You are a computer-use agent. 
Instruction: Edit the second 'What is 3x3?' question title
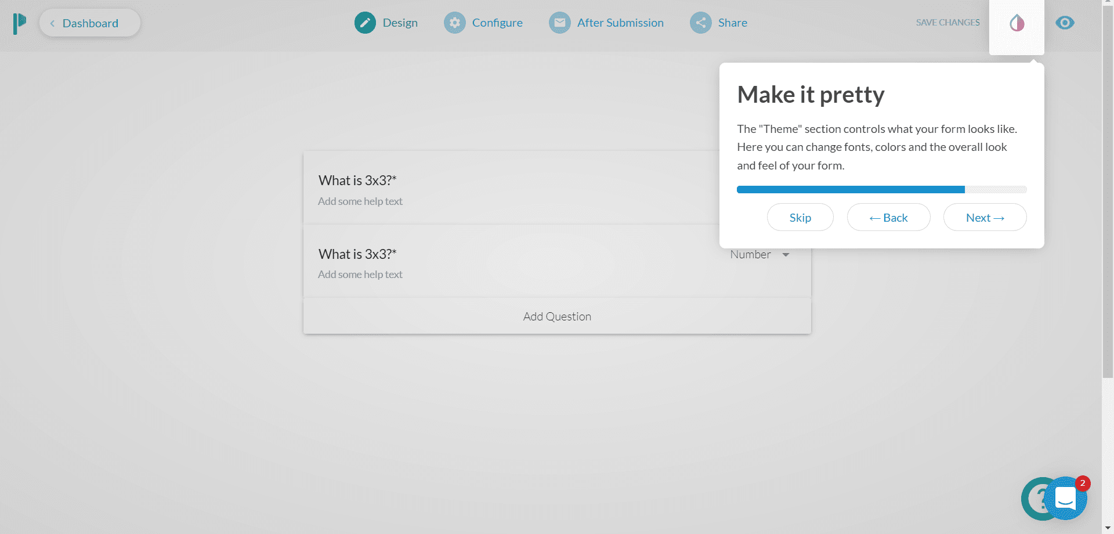tap(357, 254)
